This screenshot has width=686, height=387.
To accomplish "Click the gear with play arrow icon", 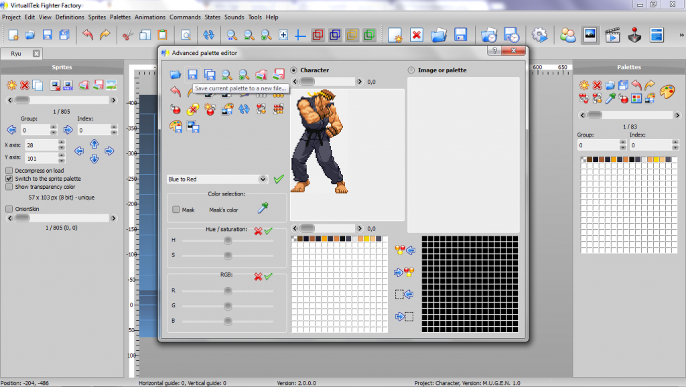I will pyautogui.click(x=539, y=35).
